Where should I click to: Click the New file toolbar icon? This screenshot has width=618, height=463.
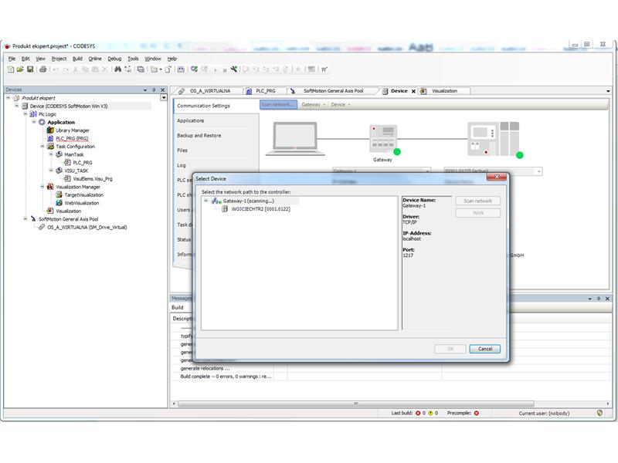pos(11,69)
